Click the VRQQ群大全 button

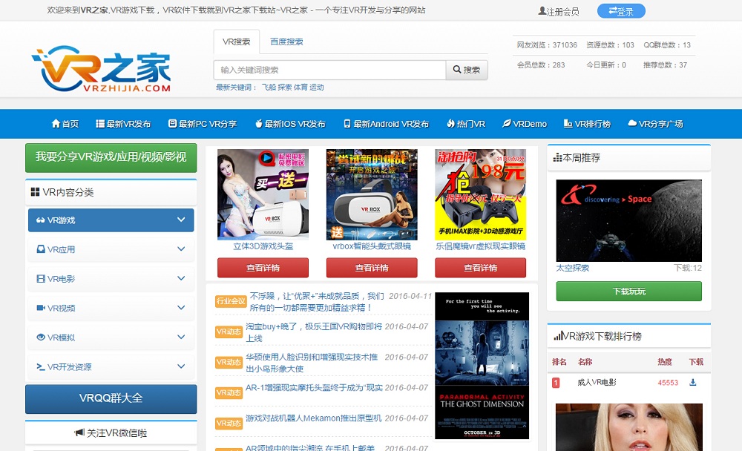[111, 398]
